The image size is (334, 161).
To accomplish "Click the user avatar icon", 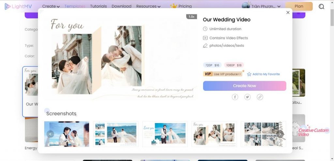I will [x=246, y=6].
